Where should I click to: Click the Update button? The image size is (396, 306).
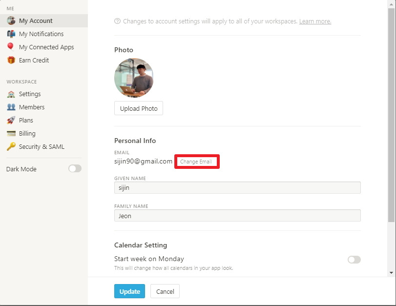click(x=130, y=291)
